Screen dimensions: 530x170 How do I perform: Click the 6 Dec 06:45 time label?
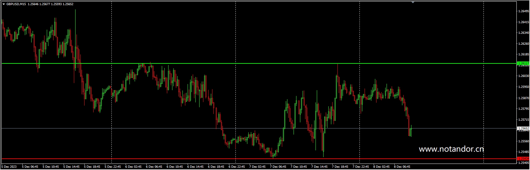pyautogui.click(x=154, y=167)
